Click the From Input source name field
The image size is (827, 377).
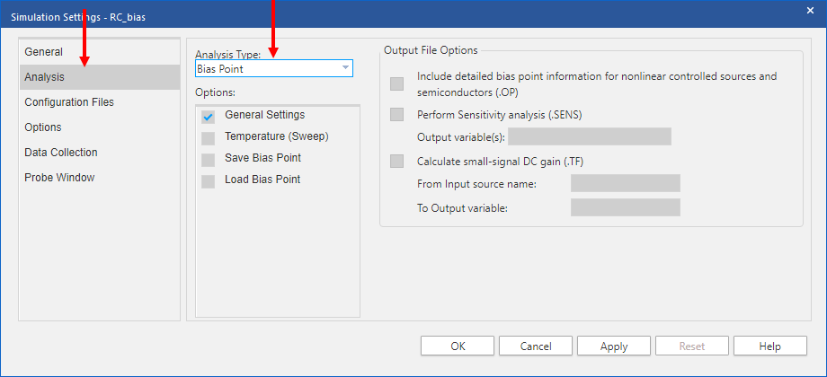(626, 183)
